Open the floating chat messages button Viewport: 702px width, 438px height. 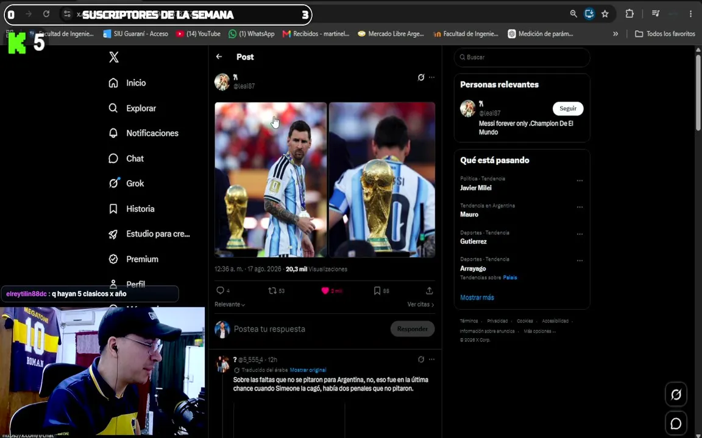point(676,423)
